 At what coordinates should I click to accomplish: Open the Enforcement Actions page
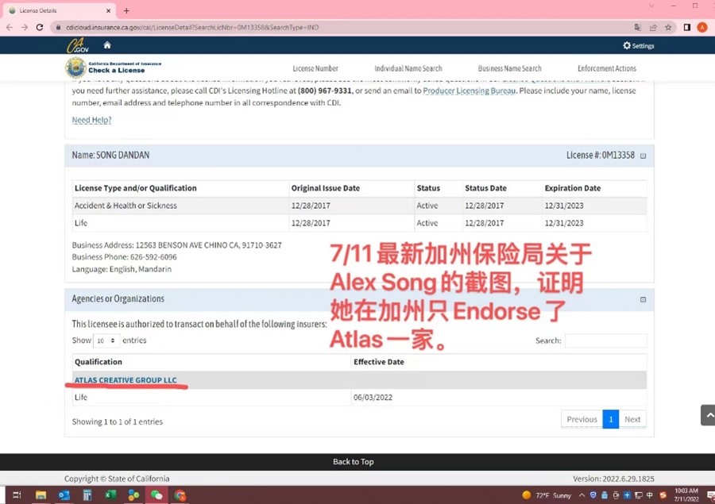(x=607, y=68)
